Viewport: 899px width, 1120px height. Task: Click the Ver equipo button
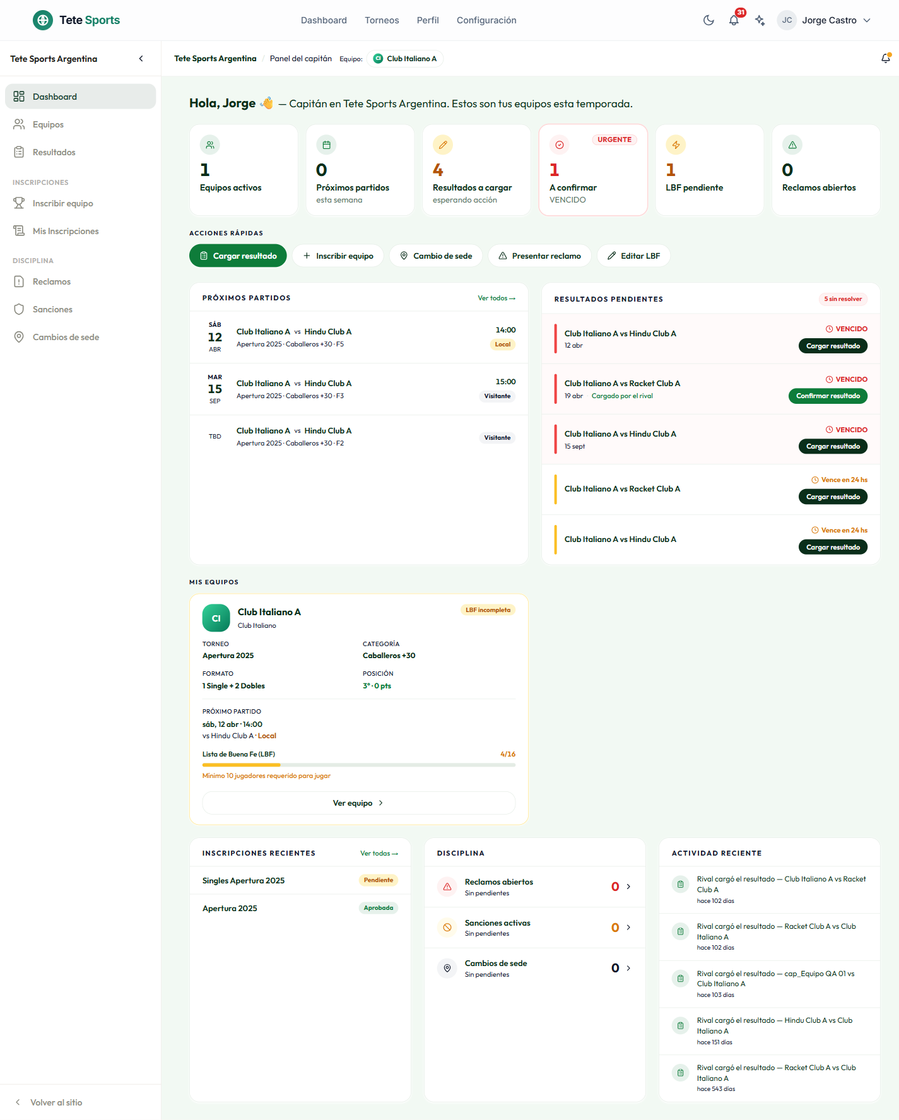coord(359,803)
